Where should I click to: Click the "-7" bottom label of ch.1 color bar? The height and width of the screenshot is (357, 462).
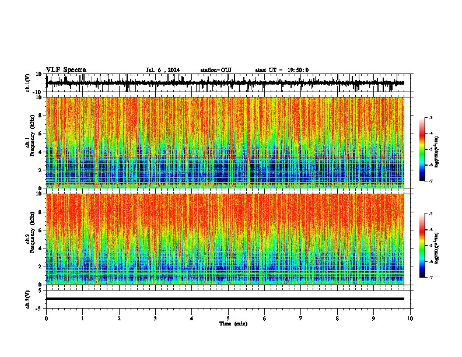click(430, 181)
